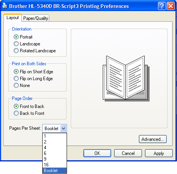Switch to the Paper/Quality tab
This screenshot has height=174, width=177.
[35, 18]
